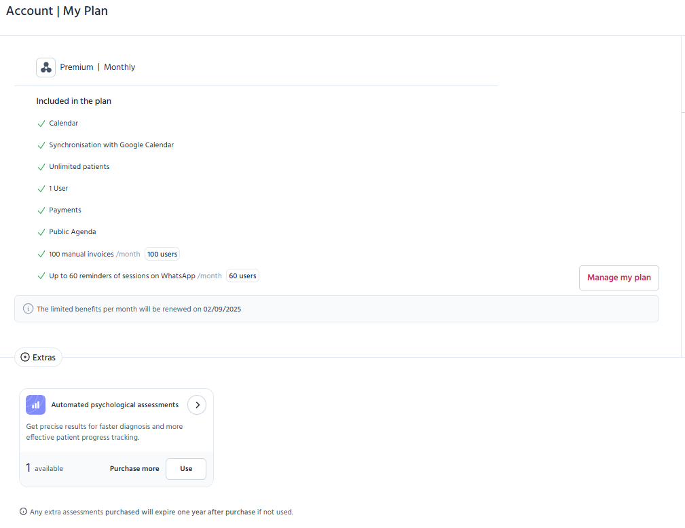The width and height of the screenshot is (685, 528).
Task: Click Synchronisation with Google Calendar text
Action: [x=111, y=145]
